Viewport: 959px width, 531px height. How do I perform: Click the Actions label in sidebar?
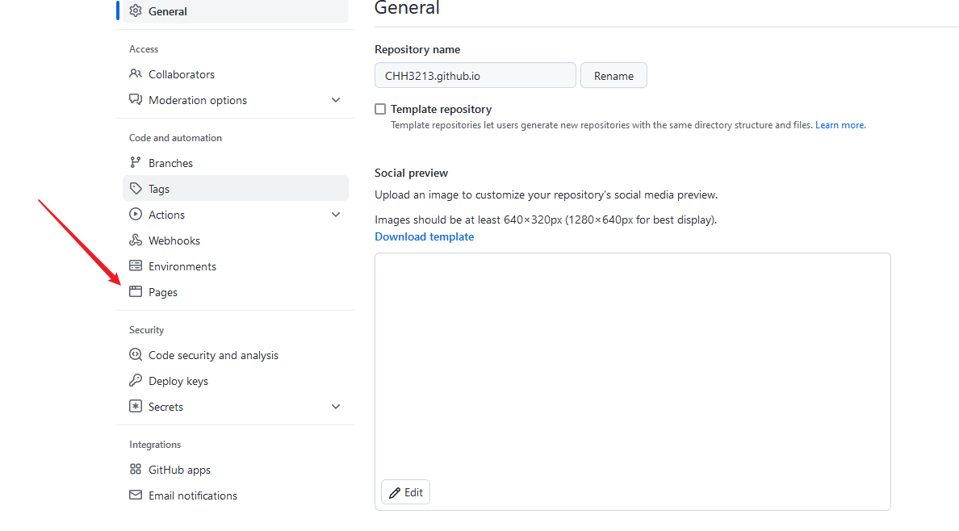coord(166,214)
